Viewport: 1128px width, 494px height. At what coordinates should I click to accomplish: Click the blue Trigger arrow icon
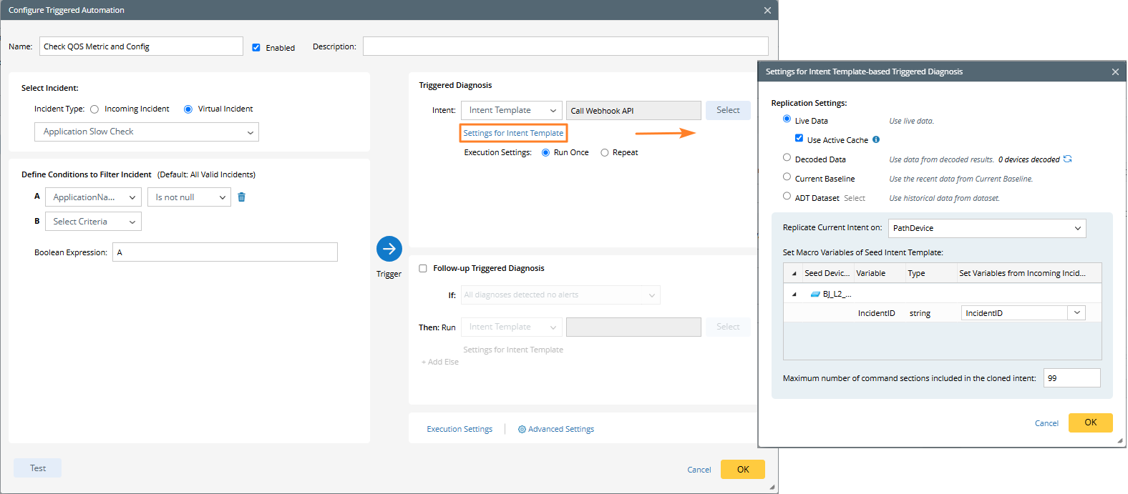[x=389, y=249]
